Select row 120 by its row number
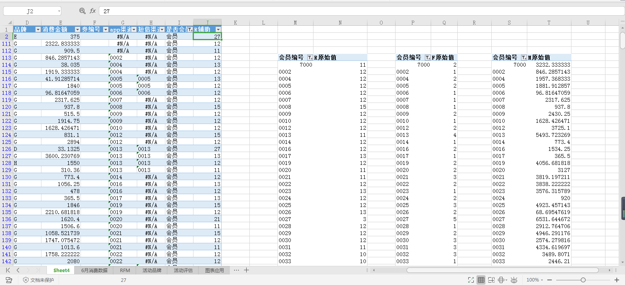 click(7, 107)
